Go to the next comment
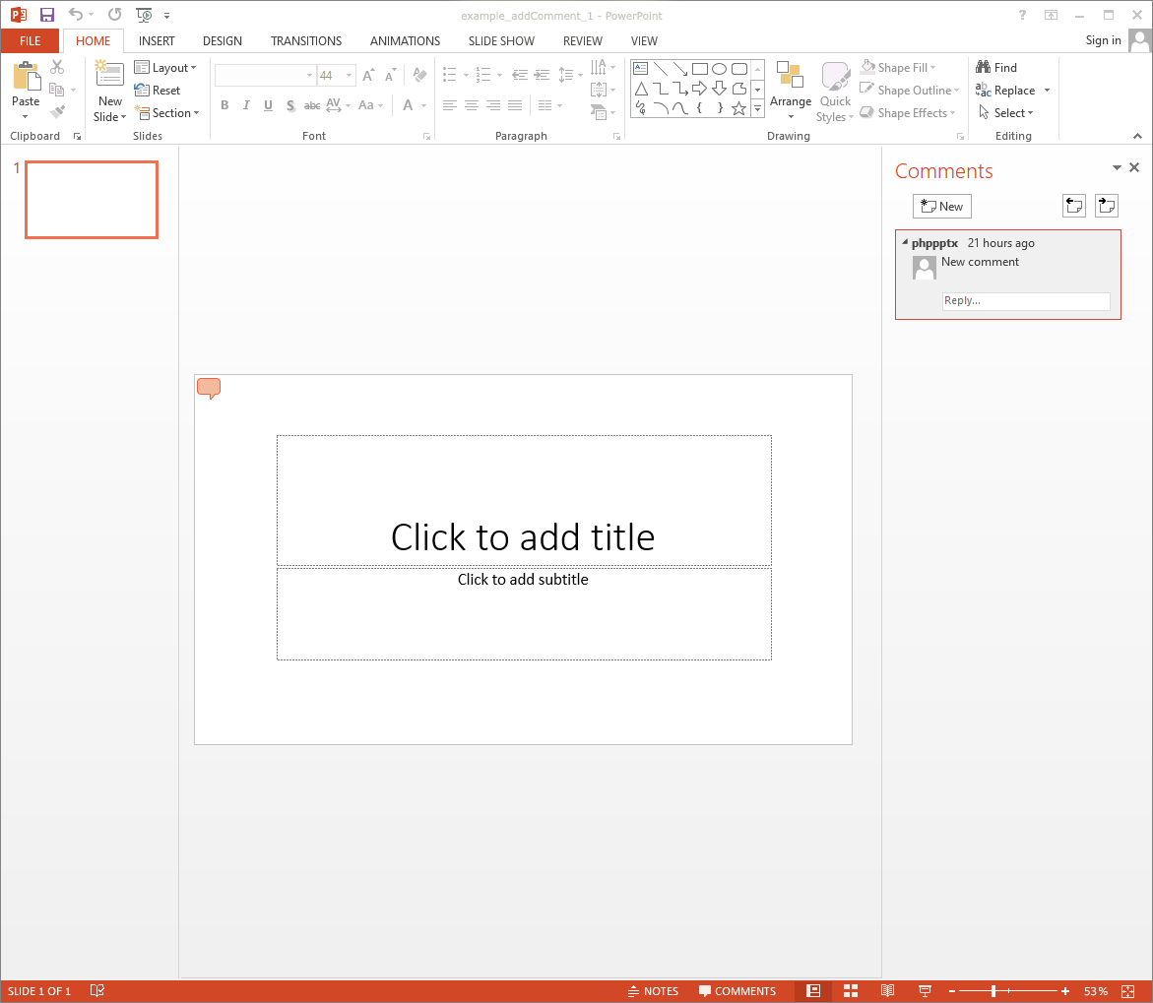 [x=1107, y=205]
